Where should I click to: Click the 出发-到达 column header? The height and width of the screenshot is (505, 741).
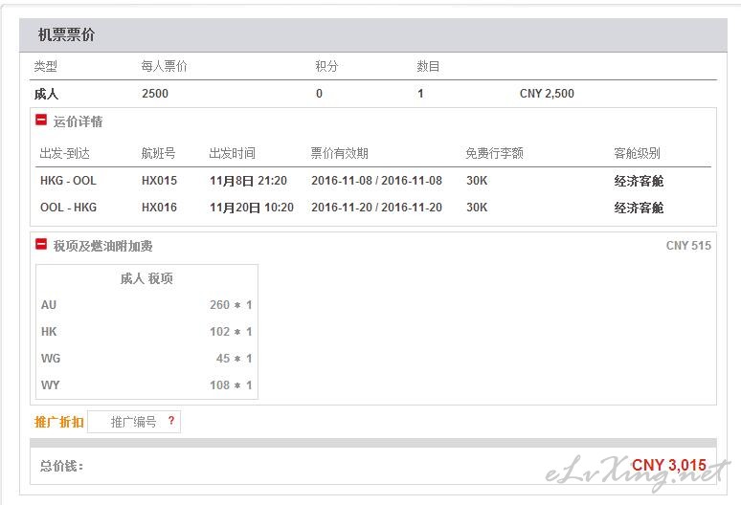[65, 153]
